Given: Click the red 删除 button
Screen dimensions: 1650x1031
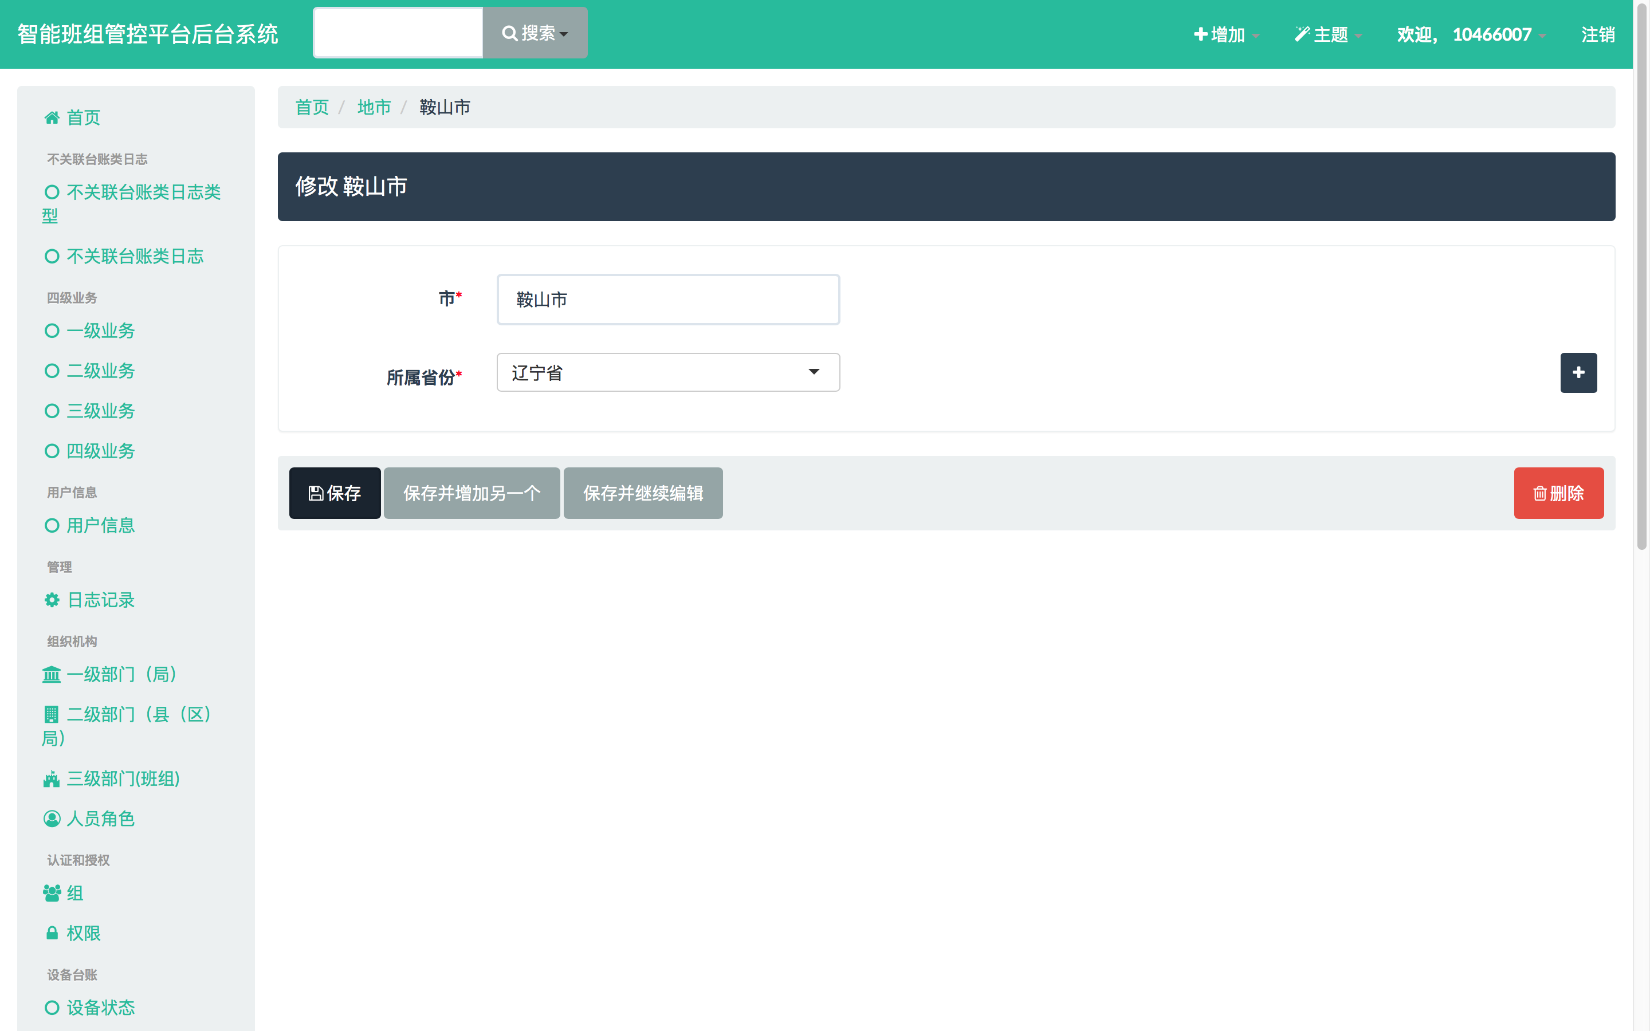Looking at the screenshot, I should click(x=1559, y=493).
